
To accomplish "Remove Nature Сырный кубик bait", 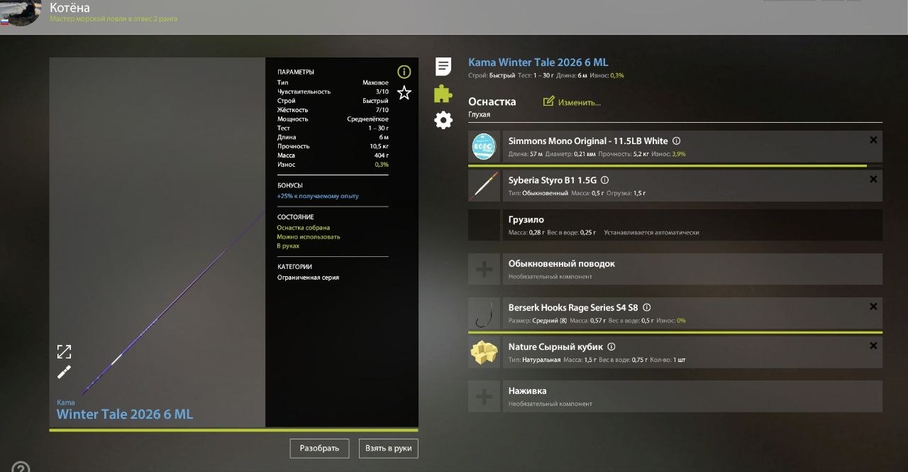I will tap(873, 346).
